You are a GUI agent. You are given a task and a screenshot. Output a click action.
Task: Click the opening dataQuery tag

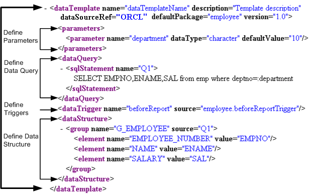(80, 58)
